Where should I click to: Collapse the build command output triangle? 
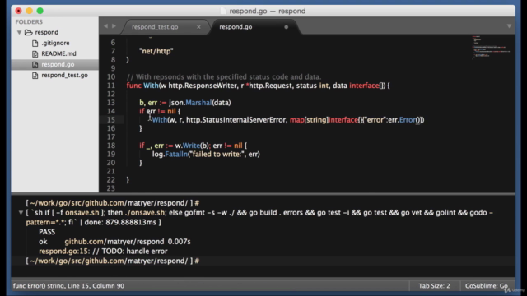[21, 212]
